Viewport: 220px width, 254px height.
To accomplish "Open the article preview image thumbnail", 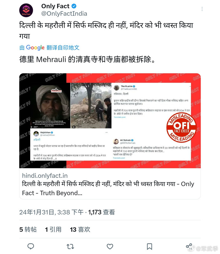I will (110, 121).
